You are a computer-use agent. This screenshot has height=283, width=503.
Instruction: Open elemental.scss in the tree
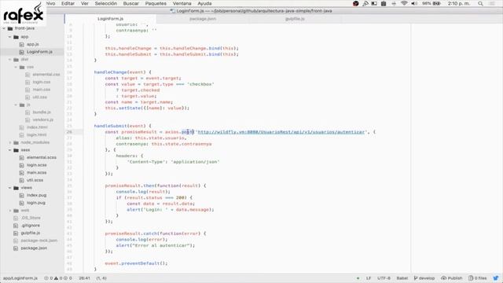tap(42, 157)
